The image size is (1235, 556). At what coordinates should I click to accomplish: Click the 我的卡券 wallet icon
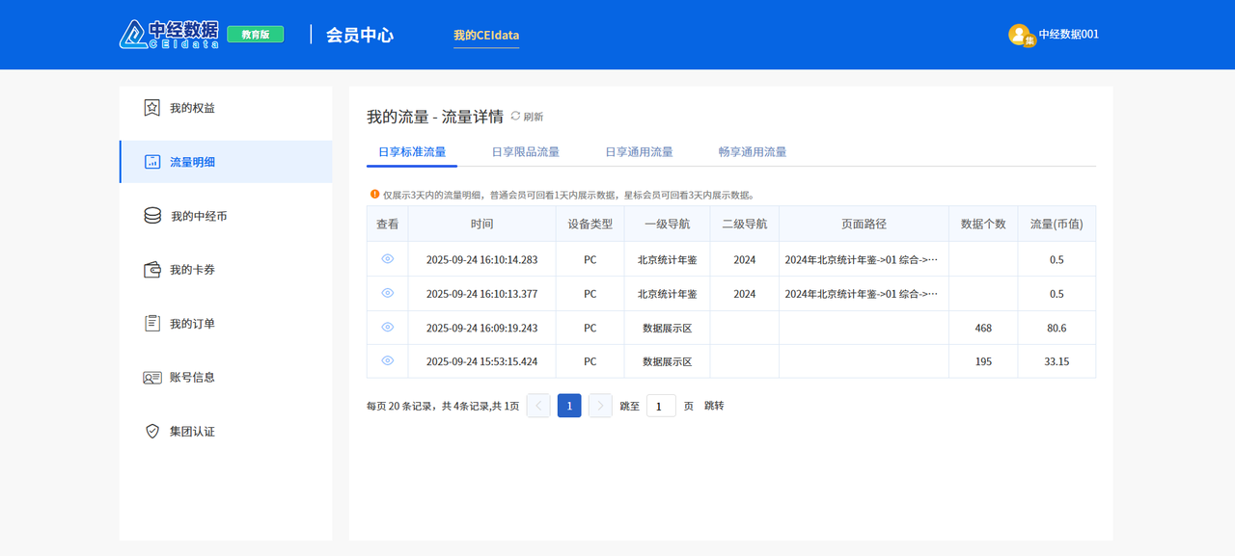(x=152, y=270)
